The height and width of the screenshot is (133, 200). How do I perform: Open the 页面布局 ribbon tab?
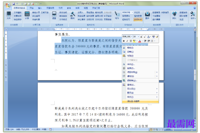[50, 8]
